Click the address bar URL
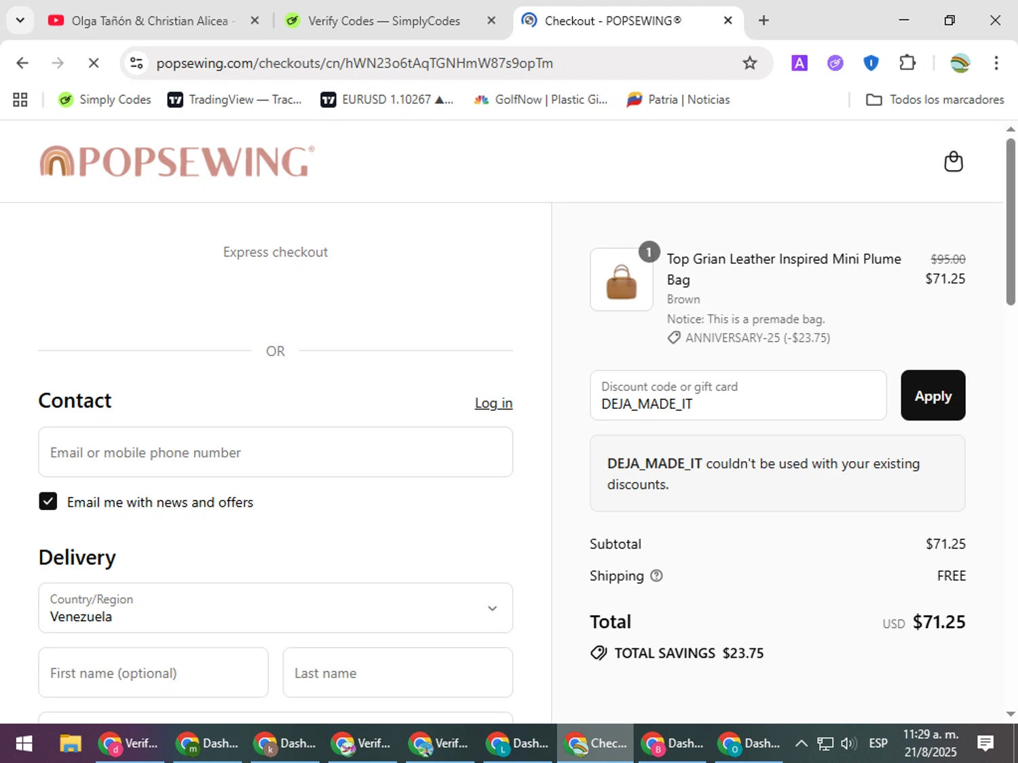1018x763 pixels. click(x=355, y=63)
